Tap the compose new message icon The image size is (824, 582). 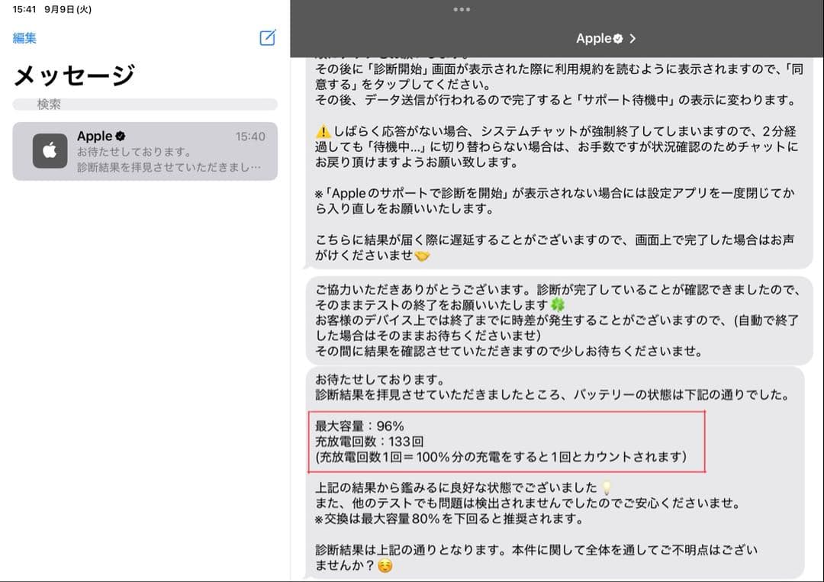tap(266, 38)
